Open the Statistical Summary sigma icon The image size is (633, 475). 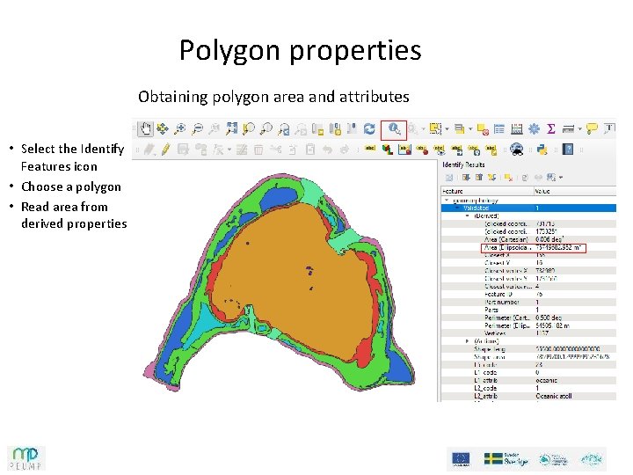551,129
